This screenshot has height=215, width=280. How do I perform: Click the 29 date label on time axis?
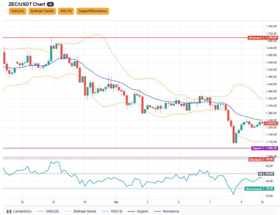click(x=85, y=202)
